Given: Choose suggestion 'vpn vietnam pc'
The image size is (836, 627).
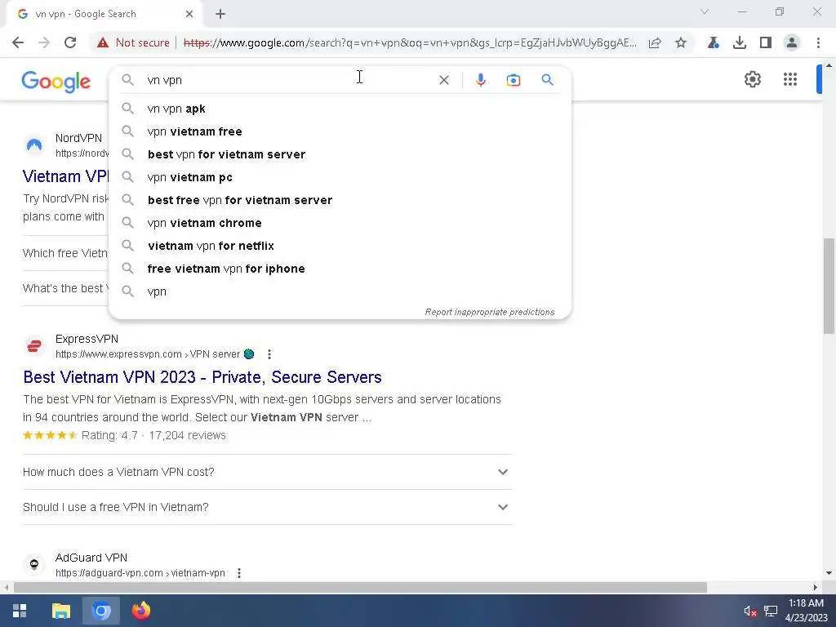Looking at the screenshot, I should pos(340,177).
